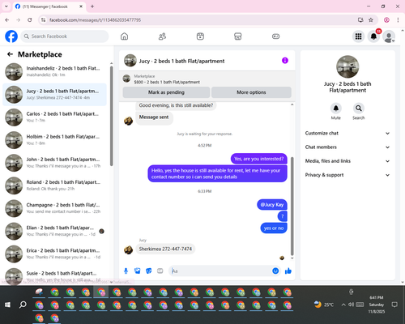Open the Inaishandeliz conversation
Viewport: 405px width, 324px height.
(55, 71)
